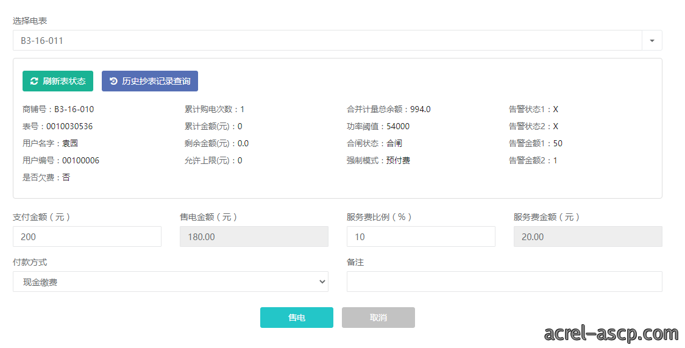Click the acrel-ascp.com watermark
The height and width of the screenshot is (348, 685).
pyautogui.click(x=611, y=334)
